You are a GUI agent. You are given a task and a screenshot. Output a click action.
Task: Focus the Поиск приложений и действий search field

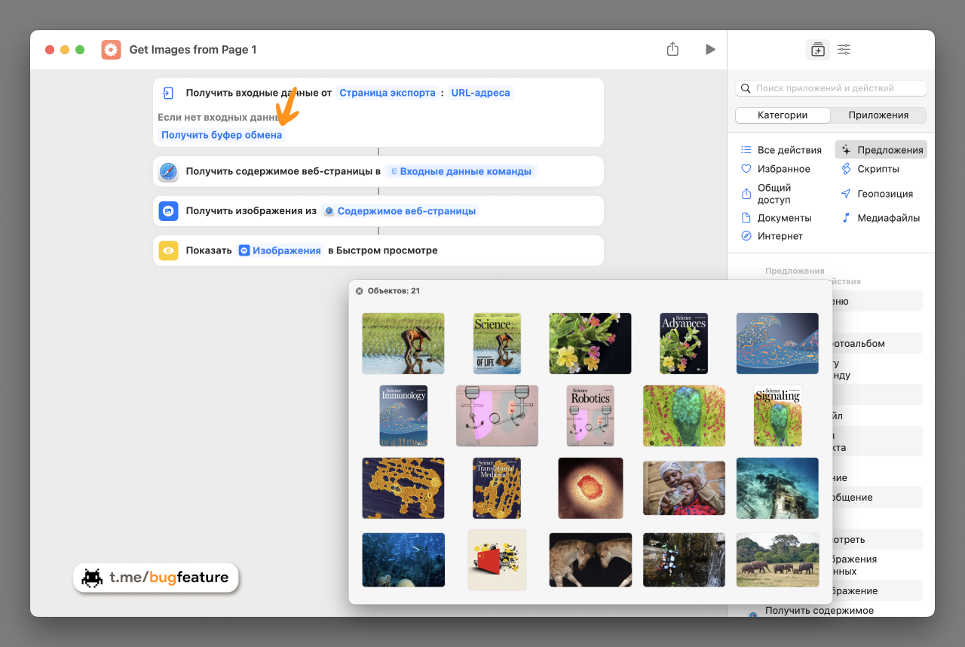coord(831,88)
